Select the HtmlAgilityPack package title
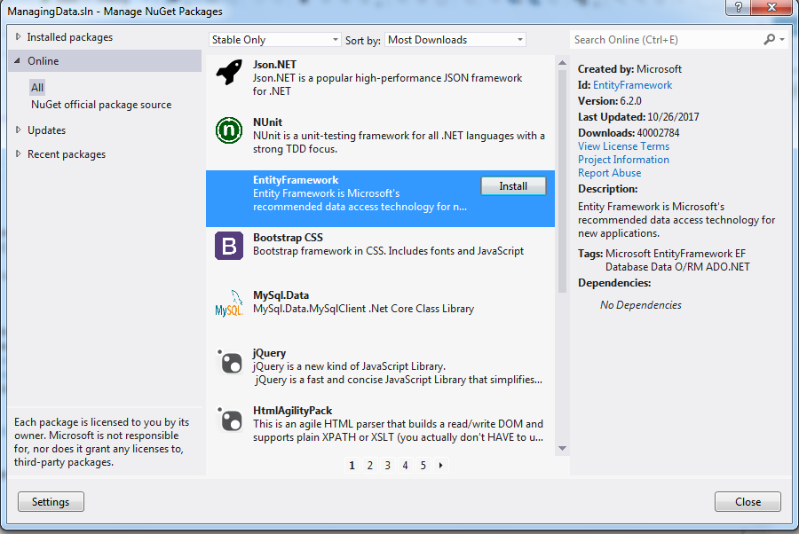Screen dimensions: 799x534 click(x=292, y=411)
